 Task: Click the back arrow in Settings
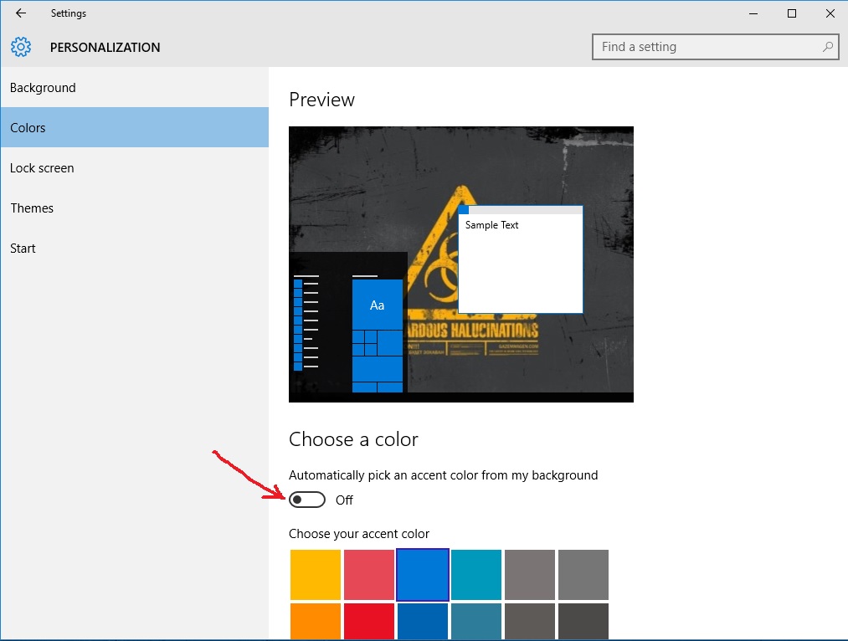[21, 13]
